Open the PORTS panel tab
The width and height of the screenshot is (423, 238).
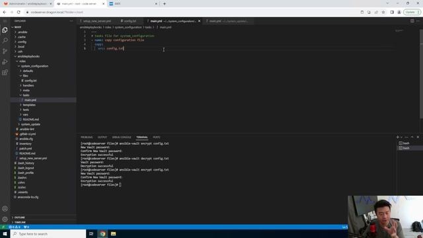157,137
